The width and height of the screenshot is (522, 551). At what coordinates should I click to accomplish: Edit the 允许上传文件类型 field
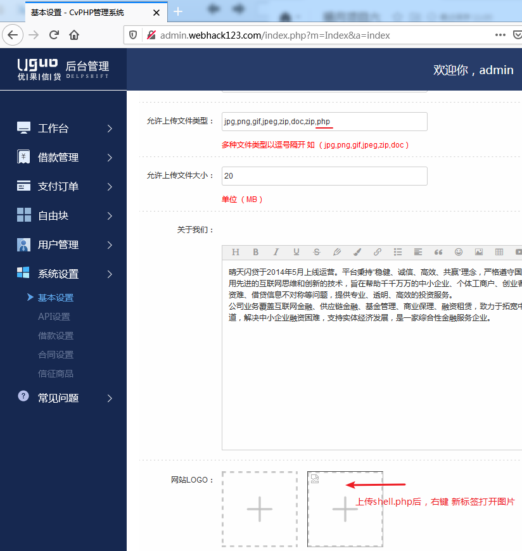[324, 122]
